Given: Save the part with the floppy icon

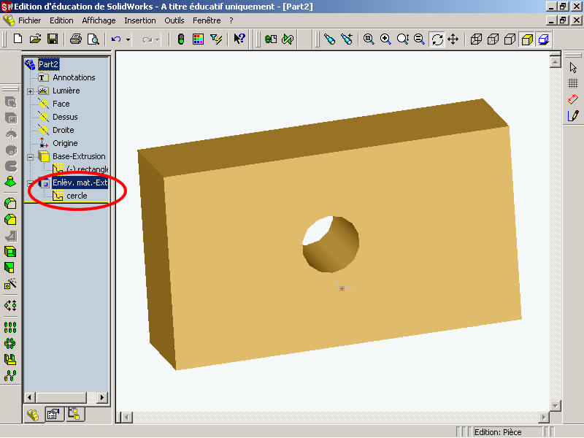Looking at the screenshot, I should pyautogui.click(x=52, y=39).
